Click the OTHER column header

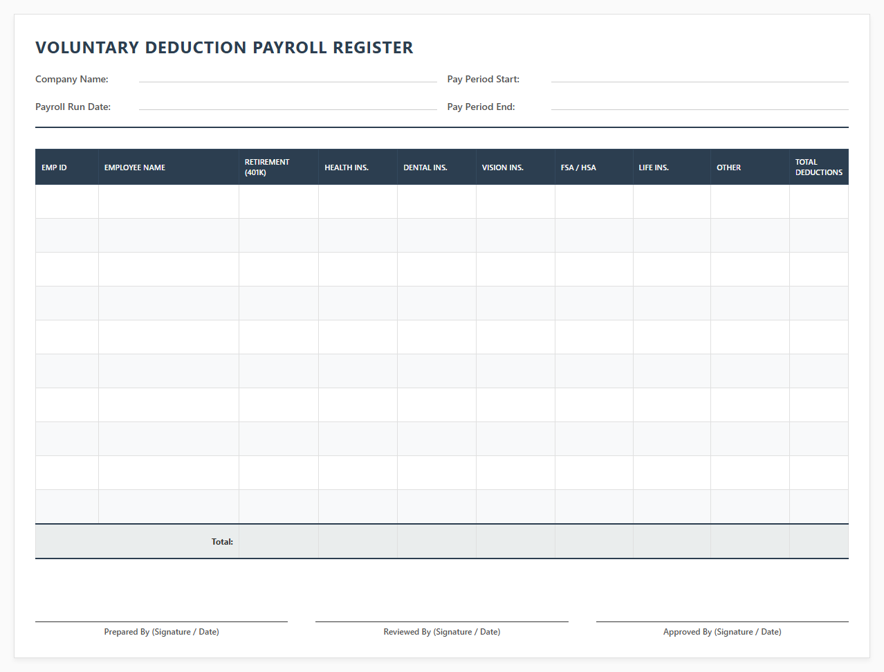tap(751, 167)
